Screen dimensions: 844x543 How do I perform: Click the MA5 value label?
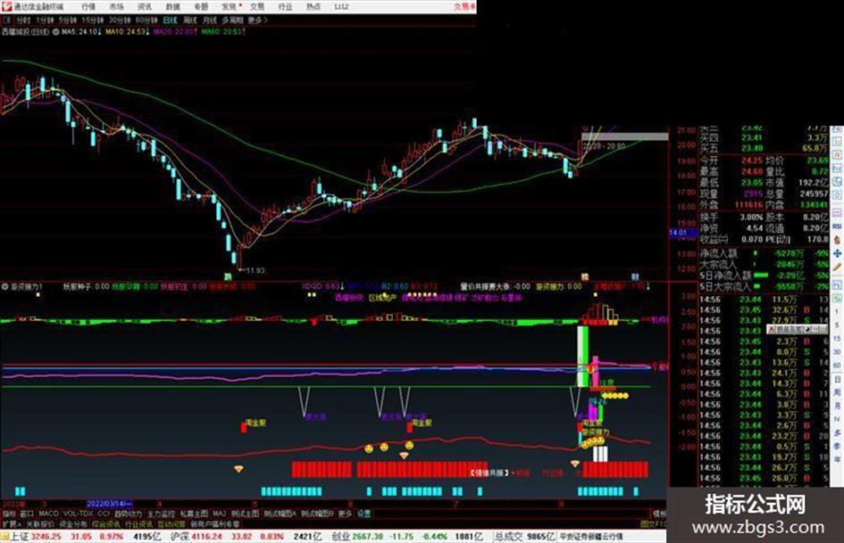tap(80, 32)
